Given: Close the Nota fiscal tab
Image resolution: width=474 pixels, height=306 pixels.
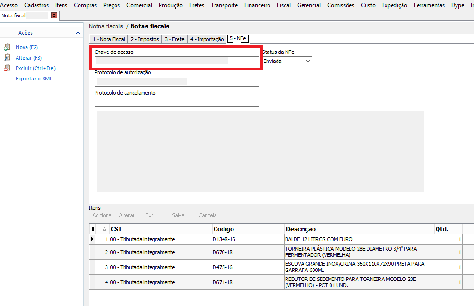Looking at the screenshot, I should pyautogui.click(x=54, y=16).
